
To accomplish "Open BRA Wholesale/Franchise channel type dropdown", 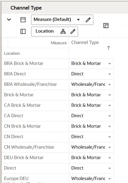I will 109,85.
